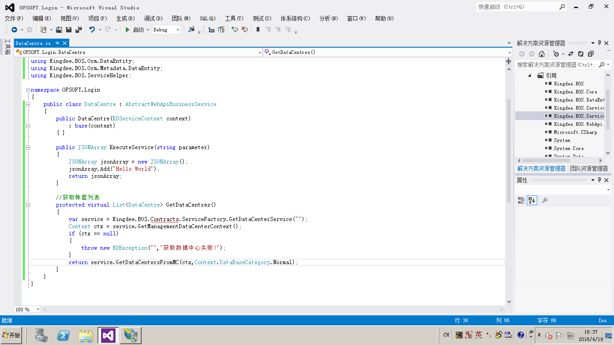The height and width of the screenshot is (345, 614).
Task: Collapse the 引用 references tree node
Action: (x=529, y=75)
